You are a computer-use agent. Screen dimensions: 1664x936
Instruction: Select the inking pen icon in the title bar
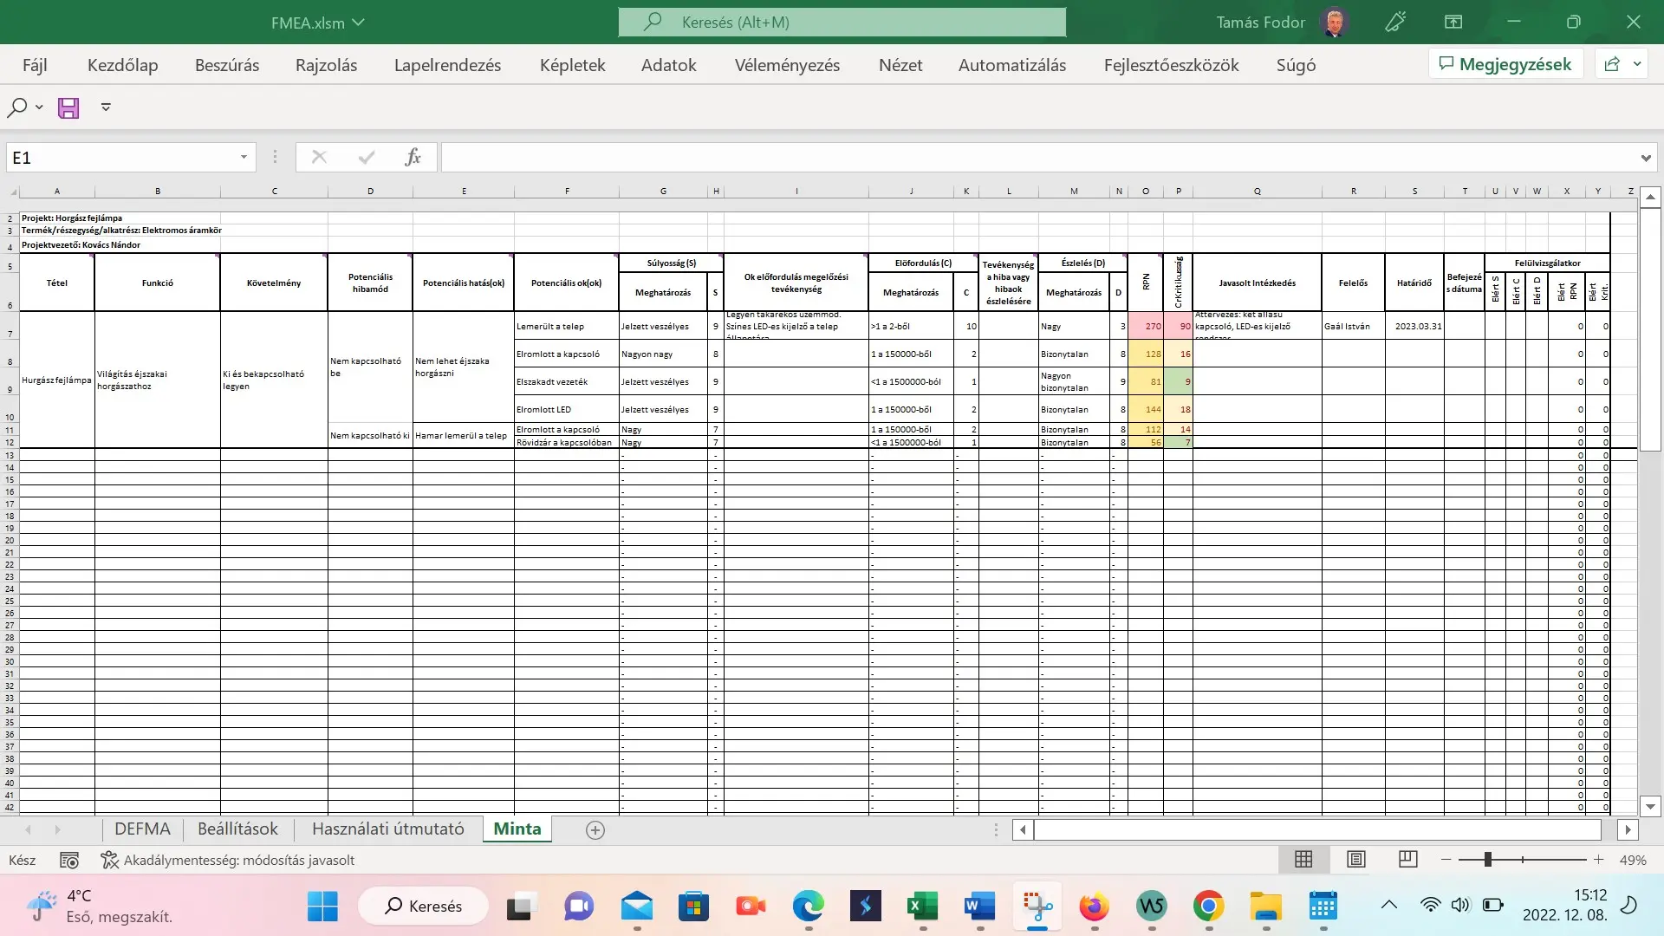pos(1394,22)
